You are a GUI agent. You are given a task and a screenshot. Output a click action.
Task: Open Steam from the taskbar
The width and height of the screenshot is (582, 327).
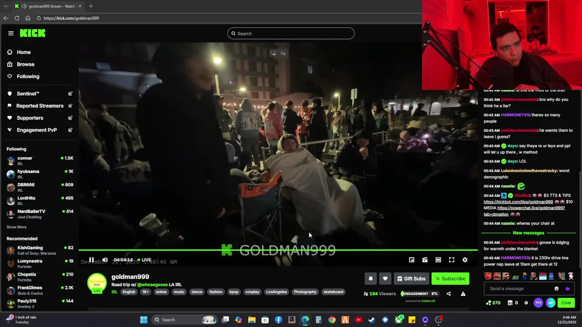(x=371, y=320)
